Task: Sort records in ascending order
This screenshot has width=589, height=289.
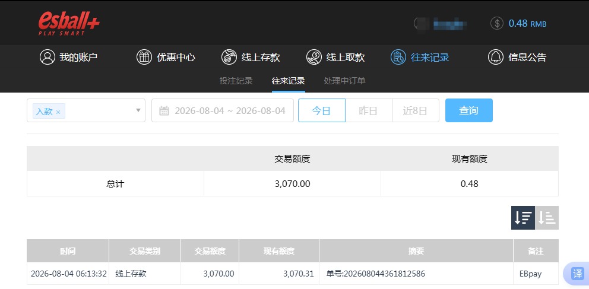Action: coord(547,218)
